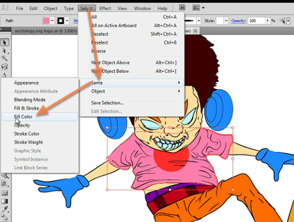Viewport: 294px width, 222px height.
Task: Choose Blending Mode in Same submenu
Action: [x=40, y=100]
